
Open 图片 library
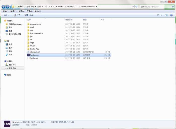point(11,48)
